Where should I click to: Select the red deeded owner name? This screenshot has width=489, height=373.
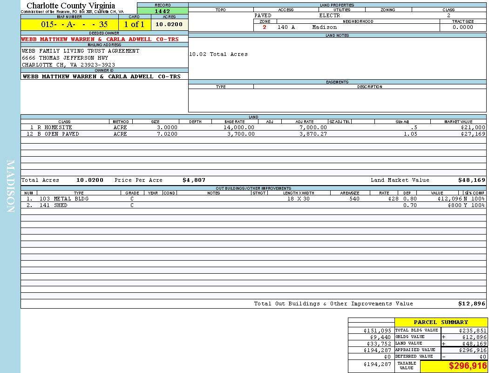[101, 39]
